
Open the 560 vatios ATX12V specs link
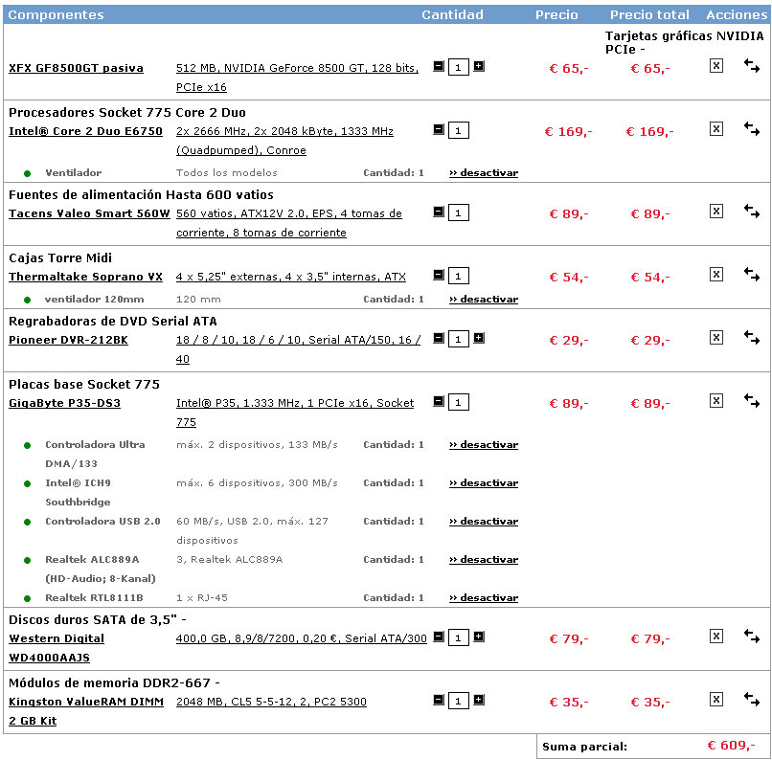tap(289, 223)
